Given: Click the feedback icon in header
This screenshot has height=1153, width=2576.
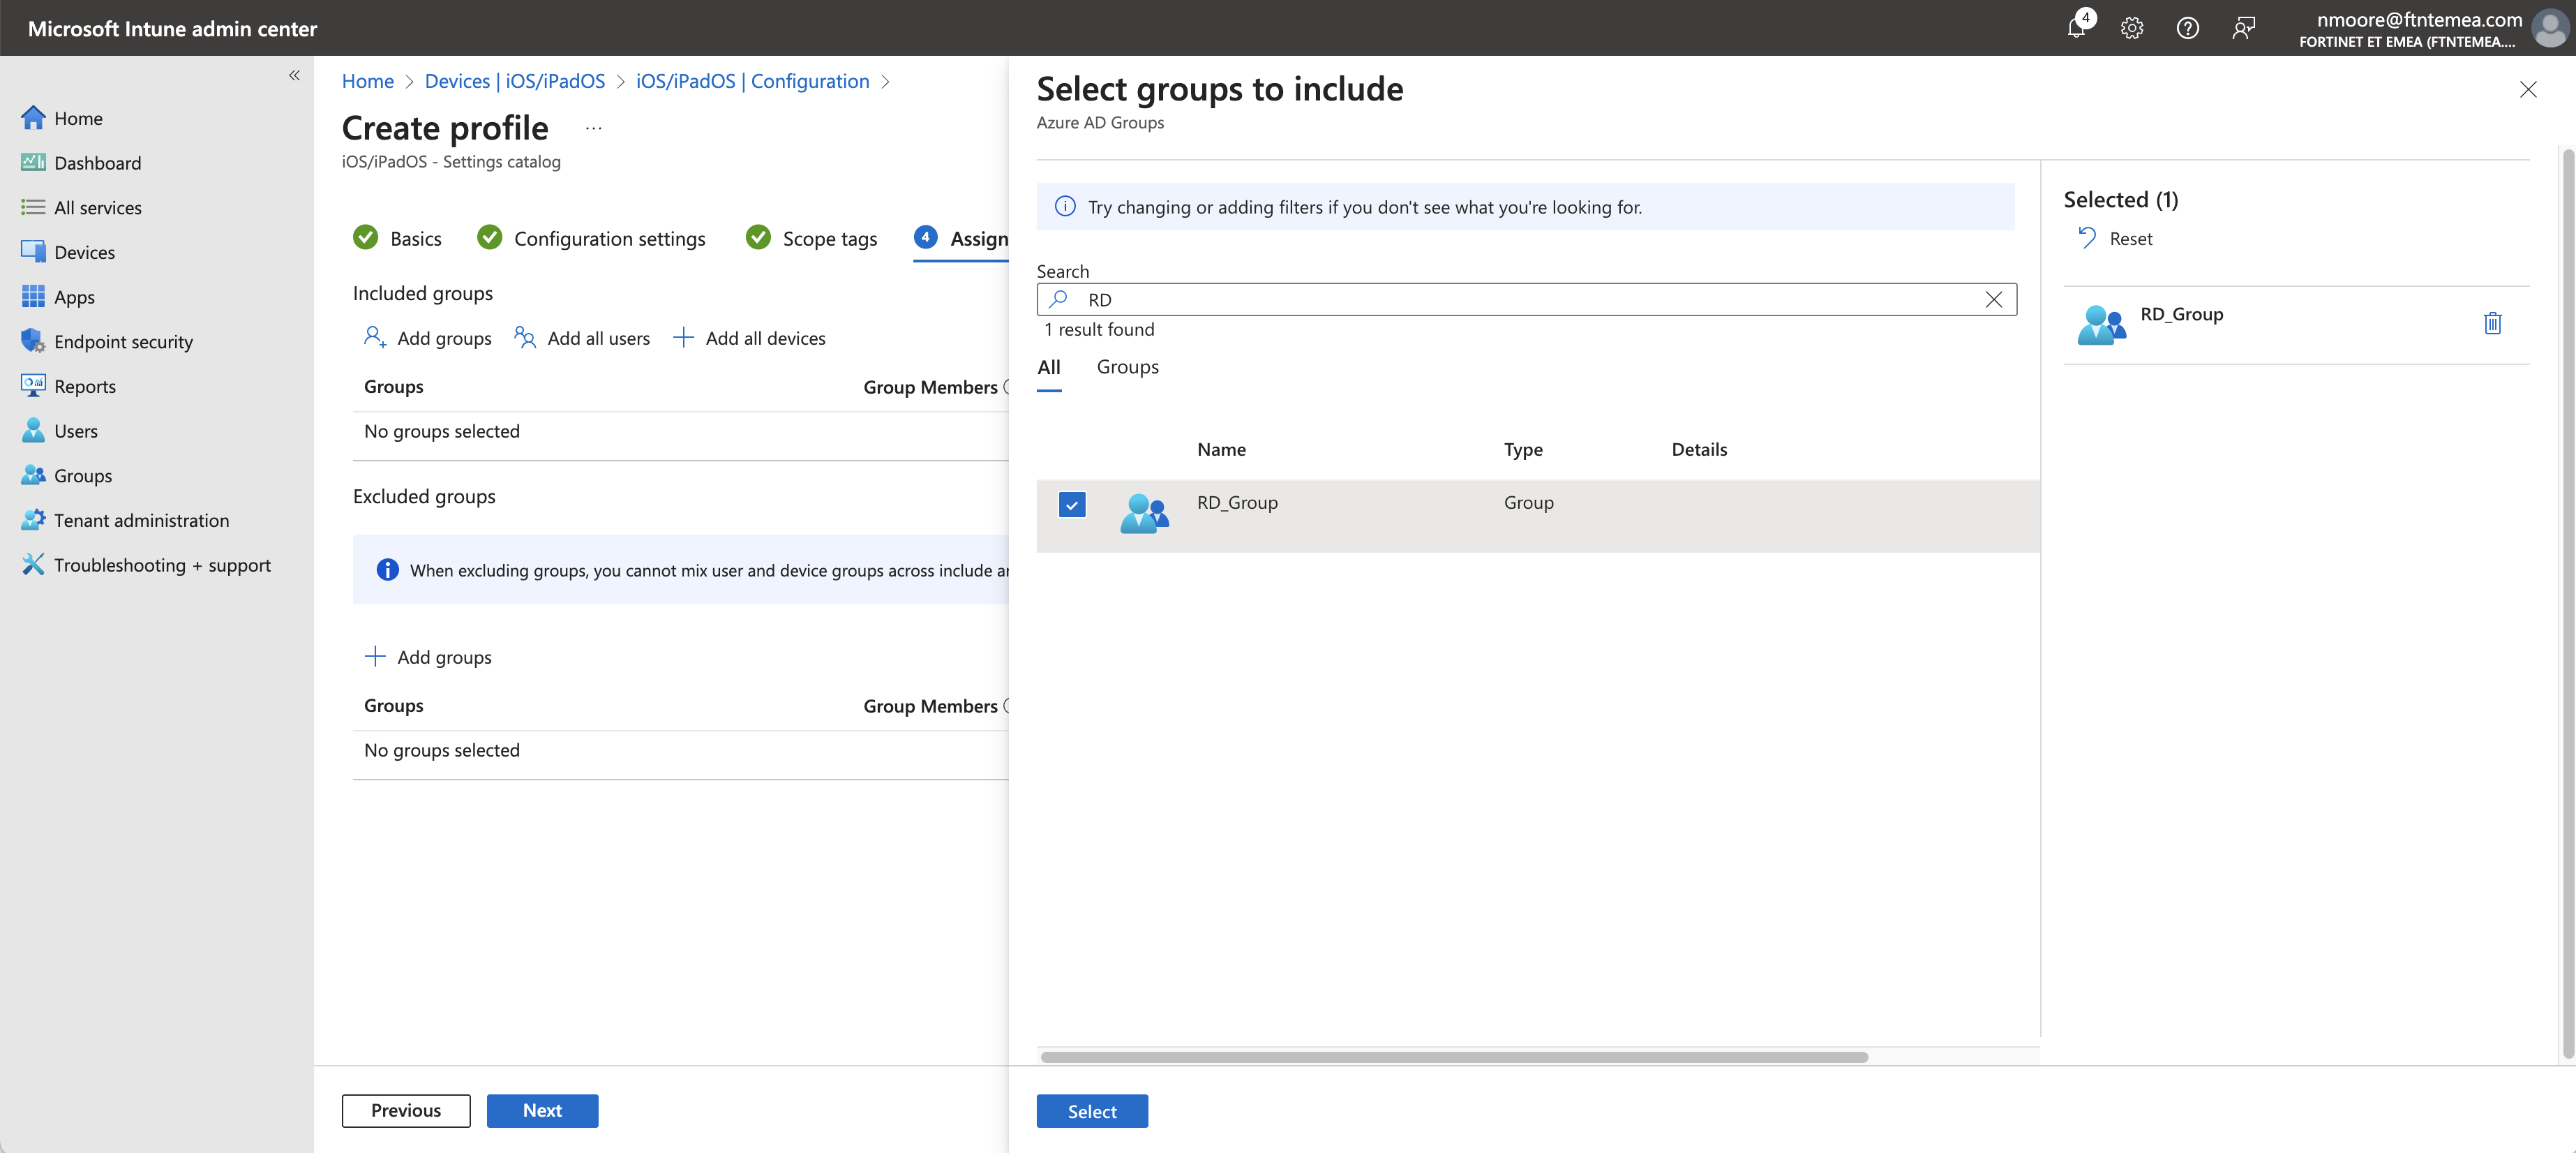Looking at the screenshot, I should (2243, 28).
